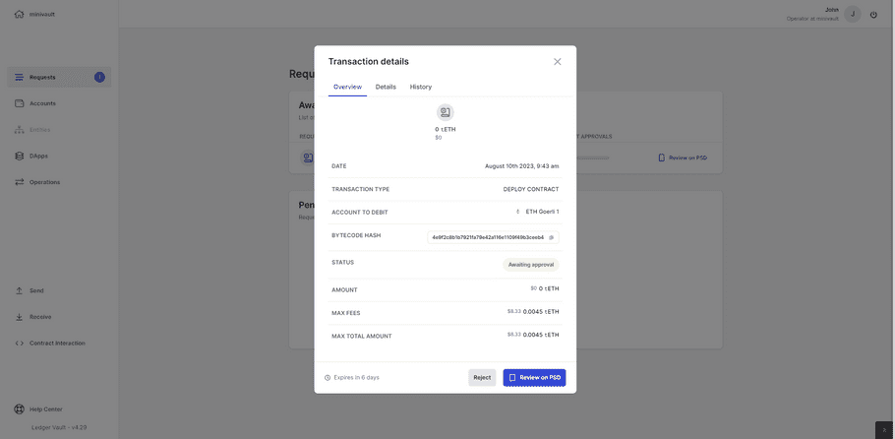This screenshot has width=895, height=439.
Task: Open the Help Center
Action: (45, 409)
